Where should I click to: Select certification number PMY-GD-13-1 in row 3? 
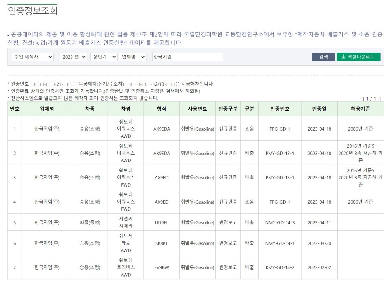(280, 178)
